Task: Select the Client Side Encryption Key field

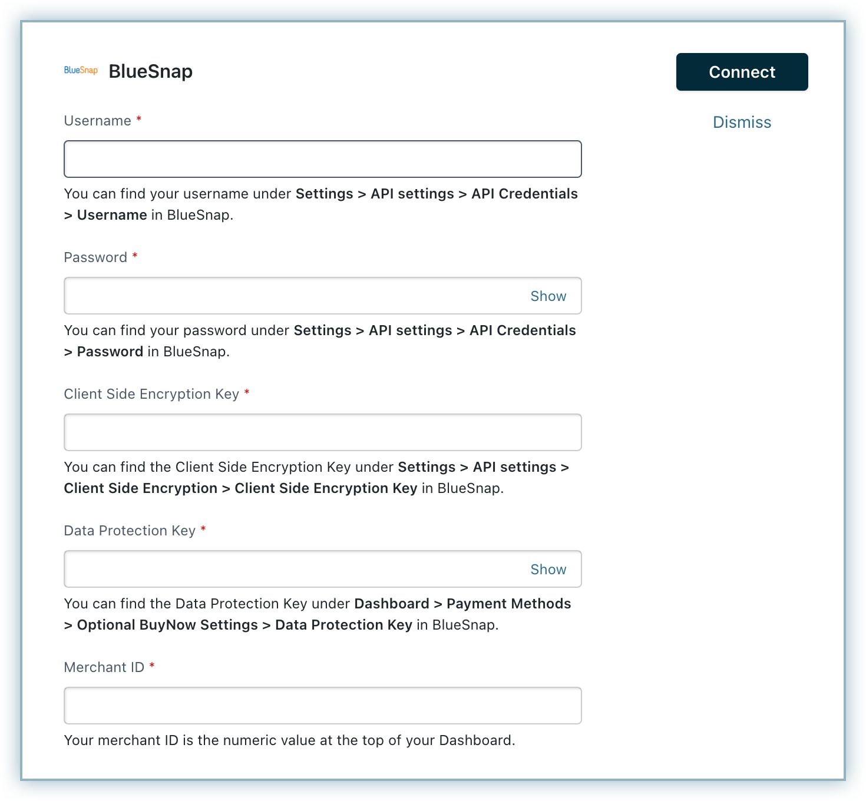Action: click(x=322, y=432)
